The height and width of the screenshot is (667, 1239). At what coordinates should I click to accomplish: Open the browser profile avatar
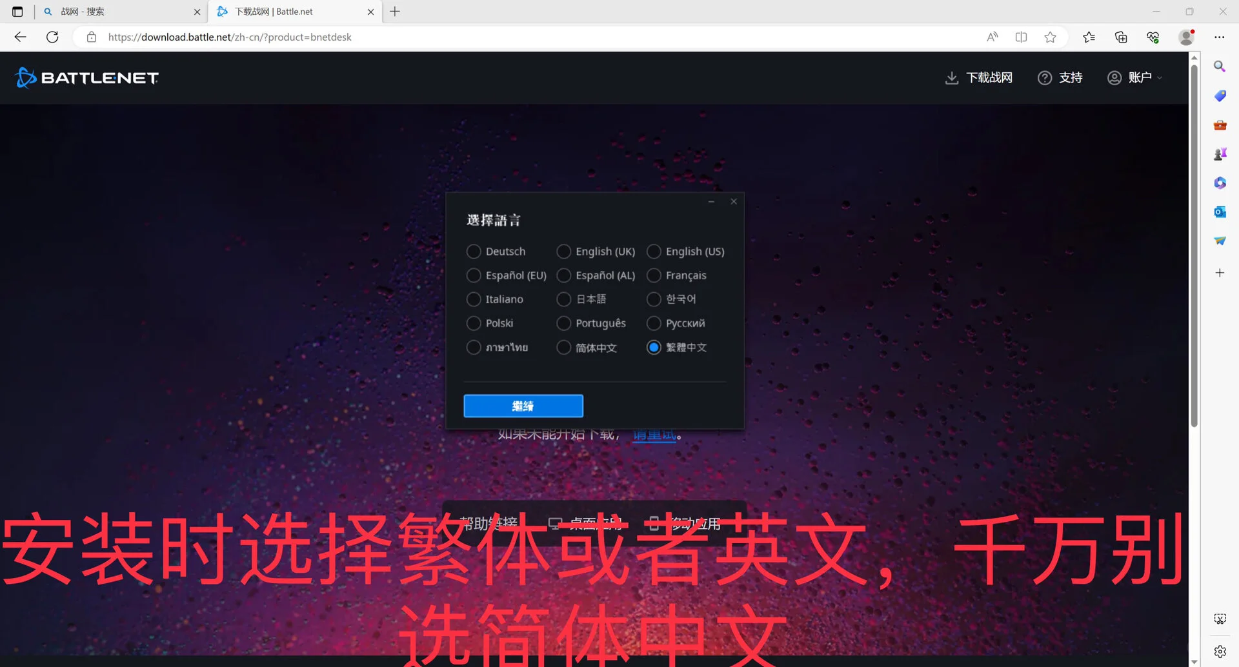[x=1186, y=37]
